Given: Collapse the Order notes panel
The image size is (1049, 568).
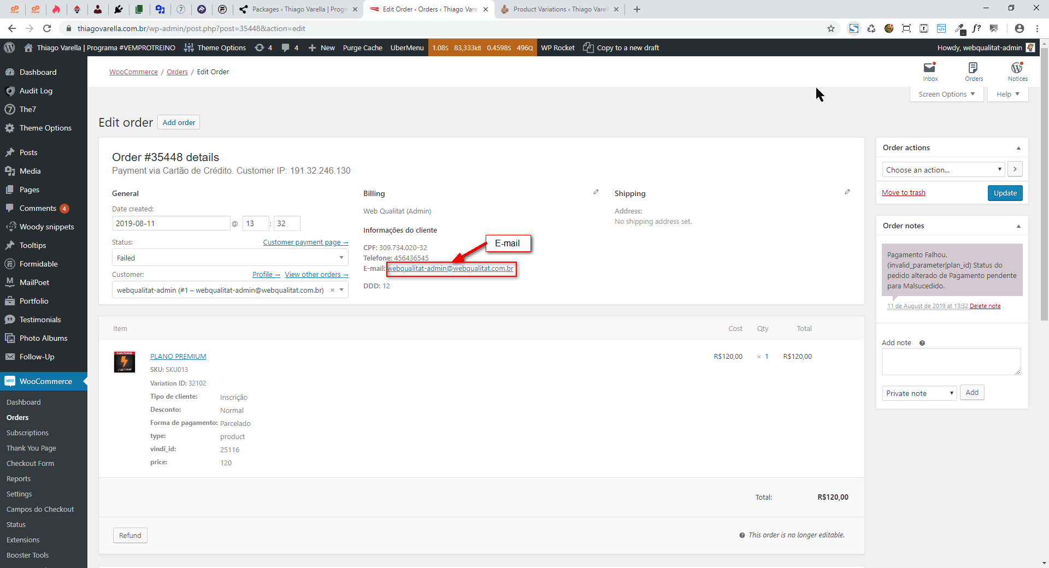Looking at the screenshot, I should tap(1018, 226).
